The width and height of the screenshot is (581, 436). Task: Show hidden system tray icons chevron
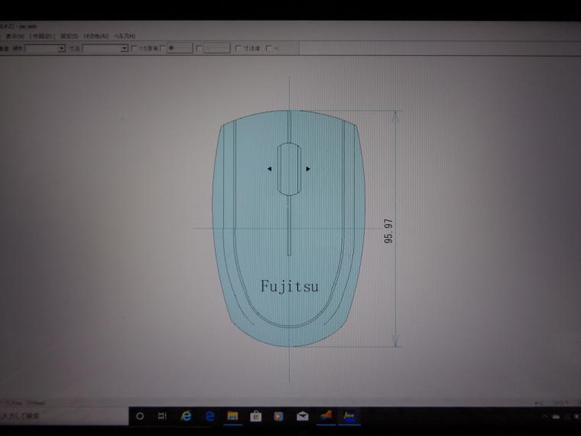pos(544,417)
